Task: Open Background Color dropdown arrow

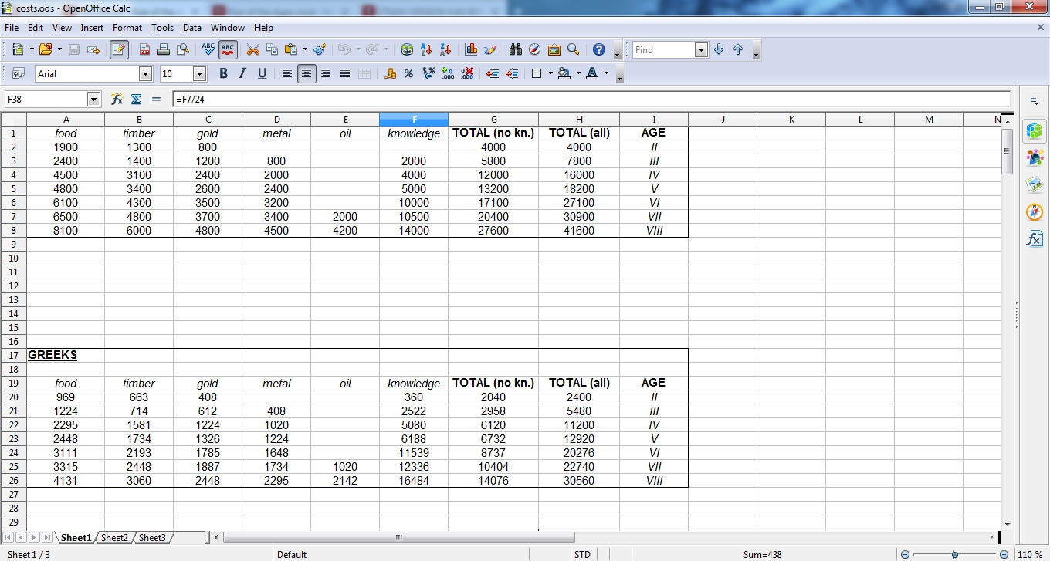Action: [x=578, y=73]
